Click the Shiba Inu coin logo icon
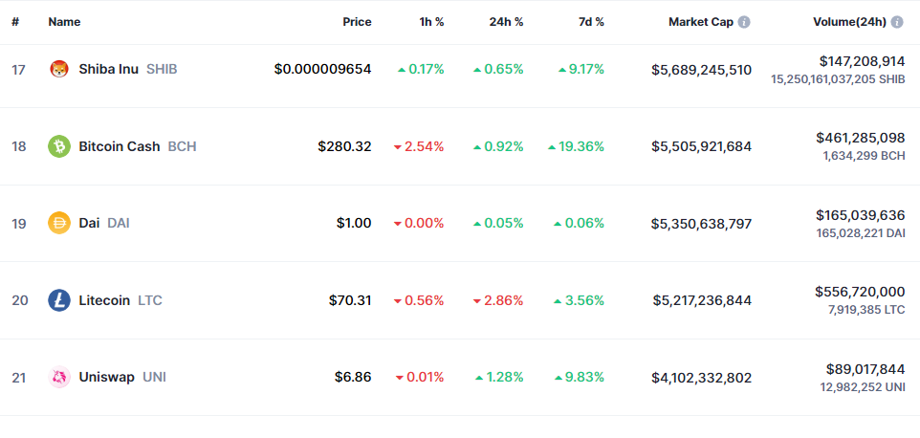Screen dimensions: 920x438 (x=59, y=69)
